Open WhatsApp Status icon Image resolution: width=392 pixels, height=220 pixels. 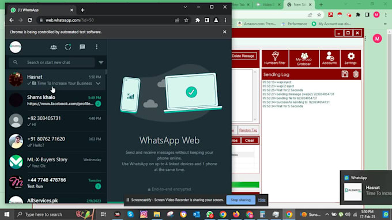coord(68,47)
